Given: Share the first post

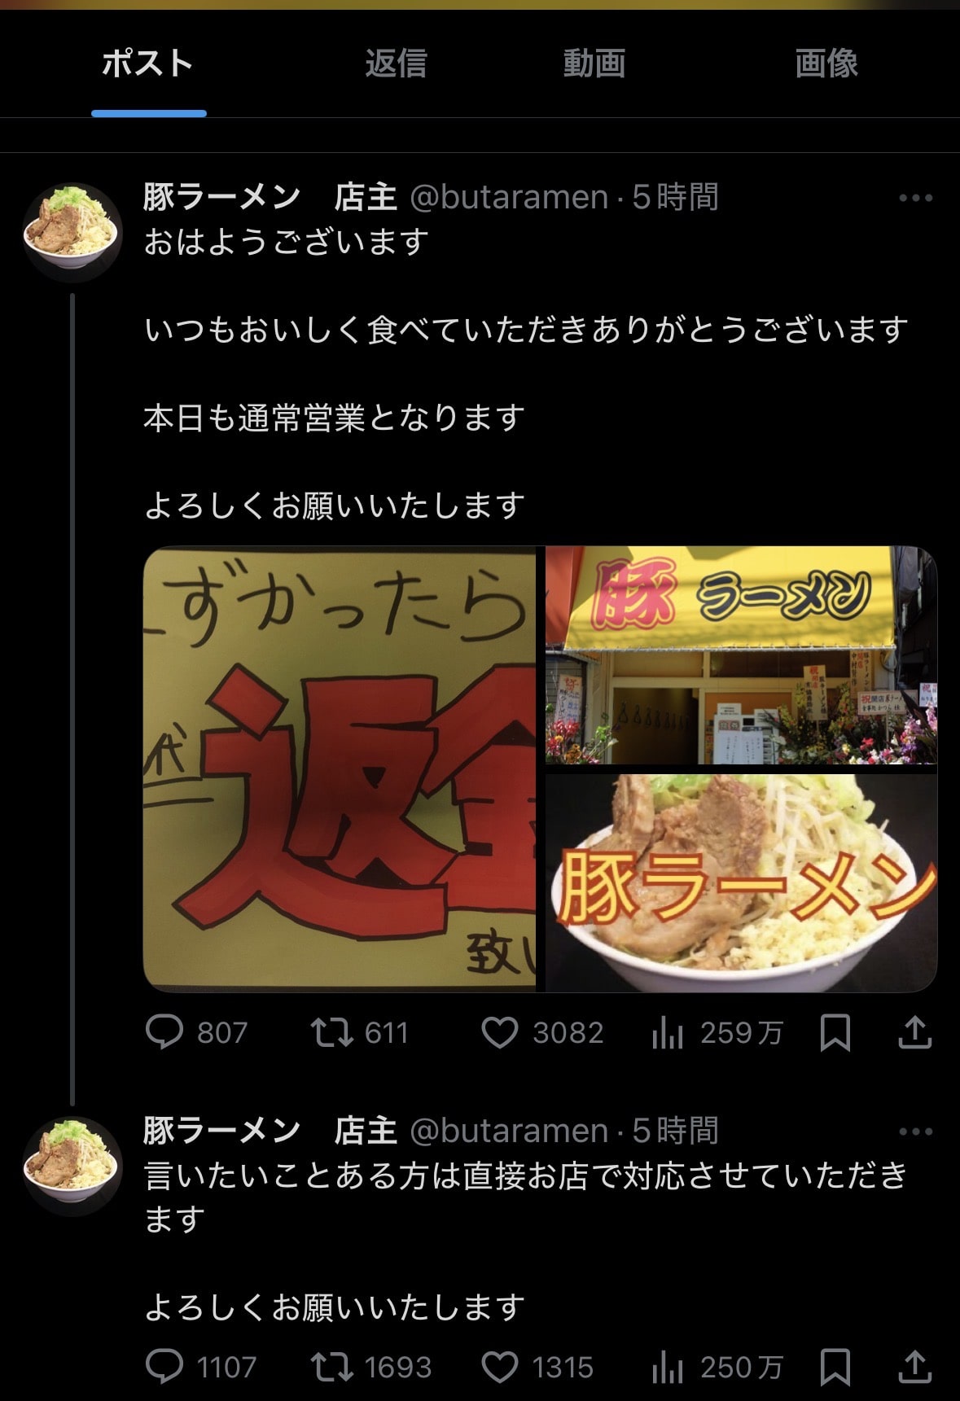Looking at the screenshot, I should pos(914,1032).
